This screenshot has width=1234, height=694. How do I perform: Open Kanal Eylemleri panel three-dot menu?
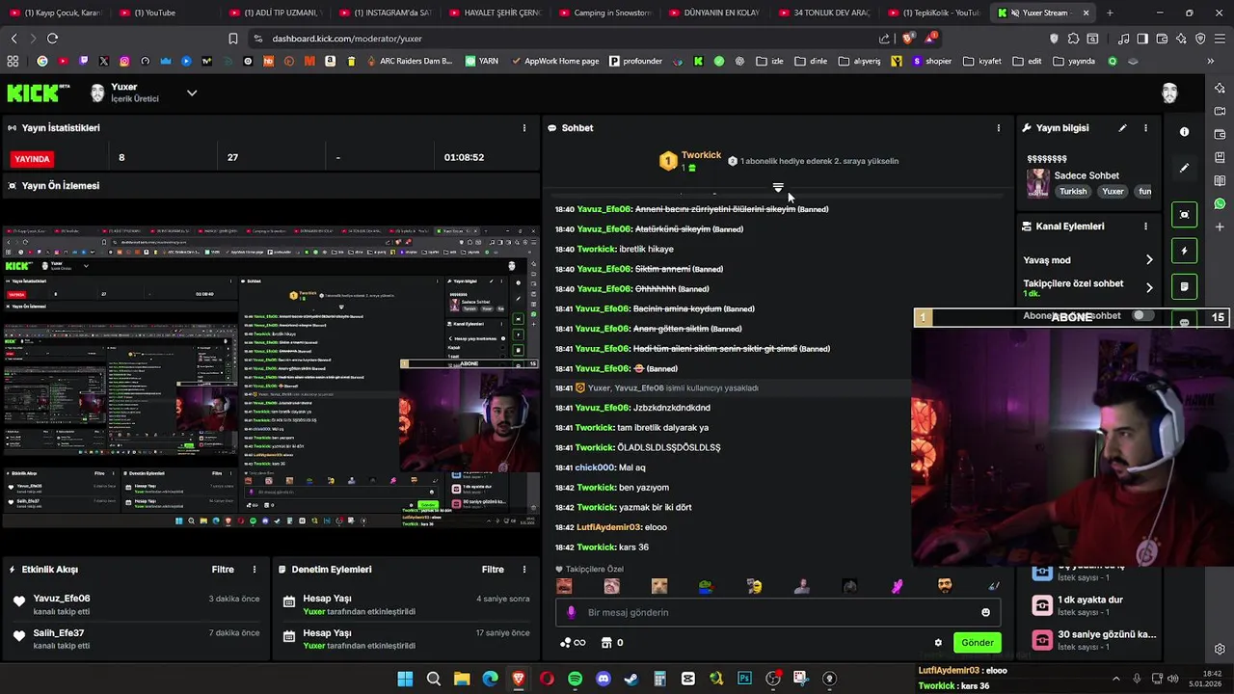point(1145,226)
